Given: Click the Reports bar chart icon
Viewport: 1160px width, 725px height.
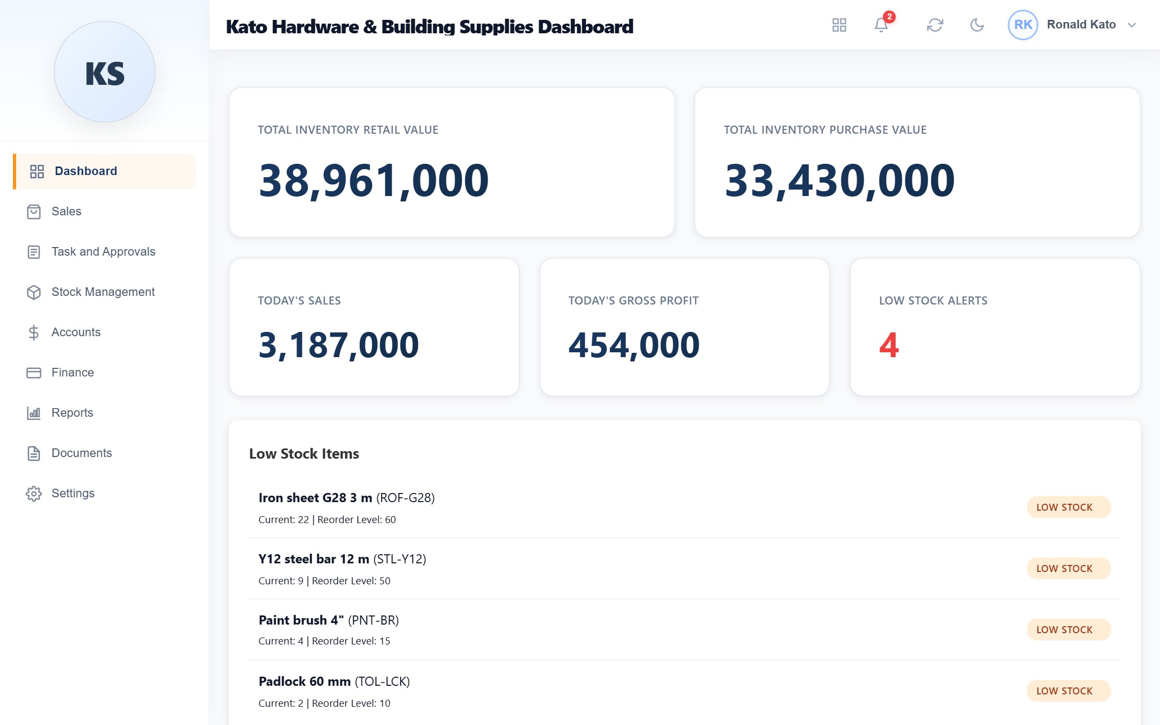Looking at the screenshot, I should point(34,413).
